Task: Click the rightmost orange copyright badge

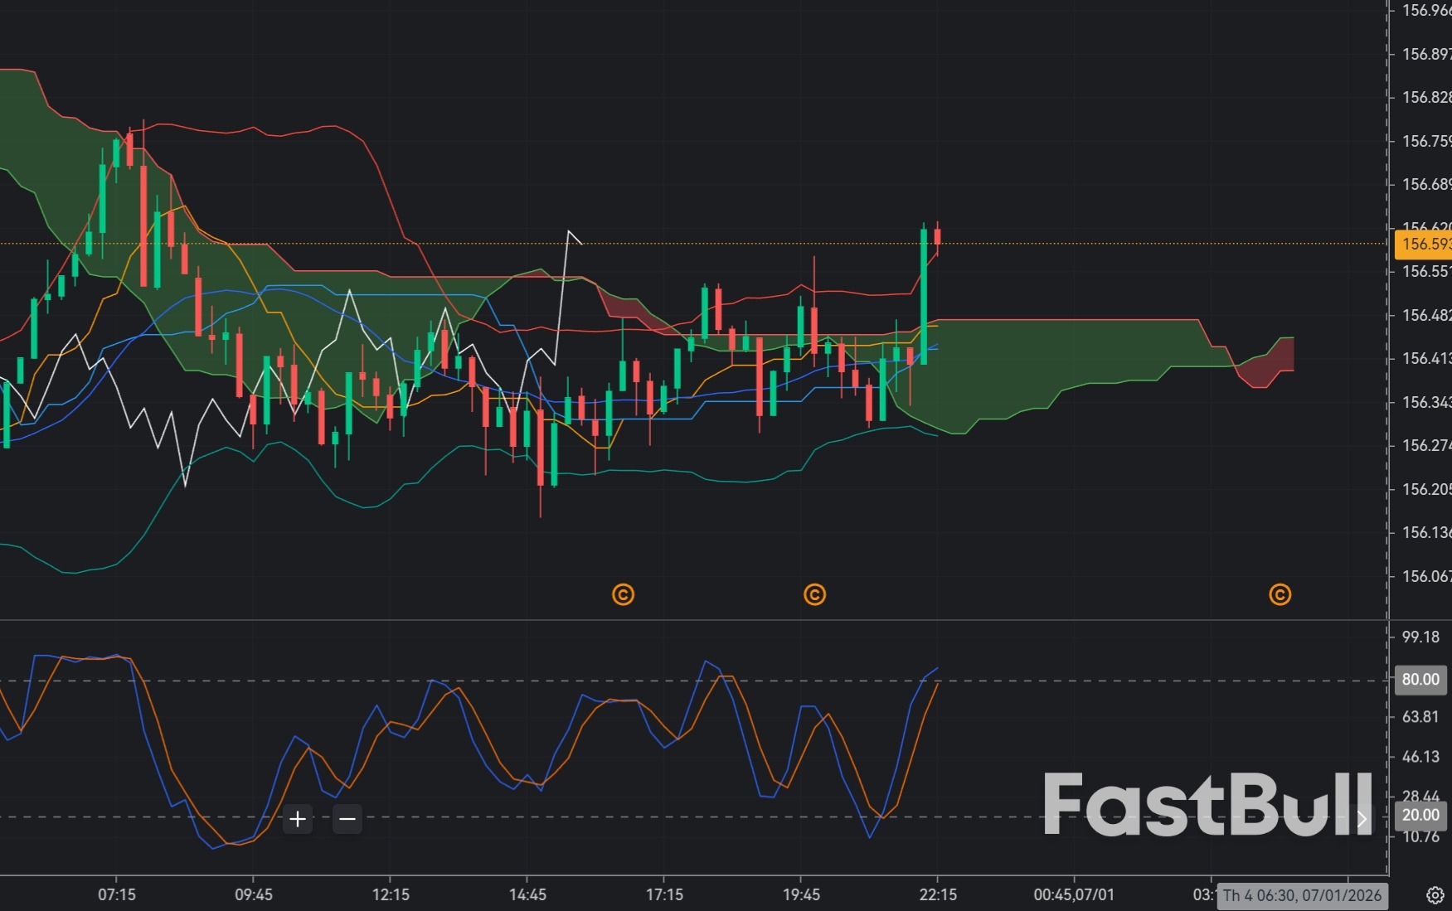Action: coord(1280,595)
